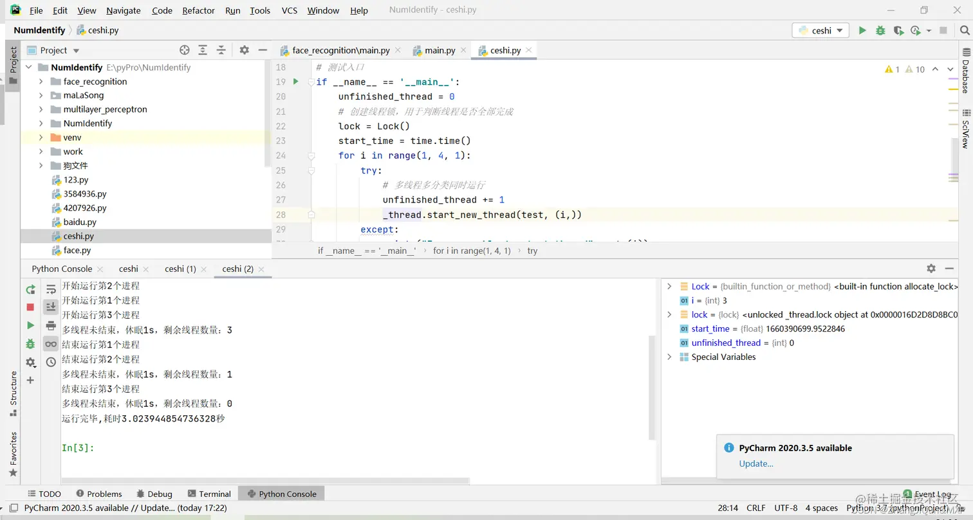
Task: Expand Special Variables node
Action: click(x=669, y=357)
